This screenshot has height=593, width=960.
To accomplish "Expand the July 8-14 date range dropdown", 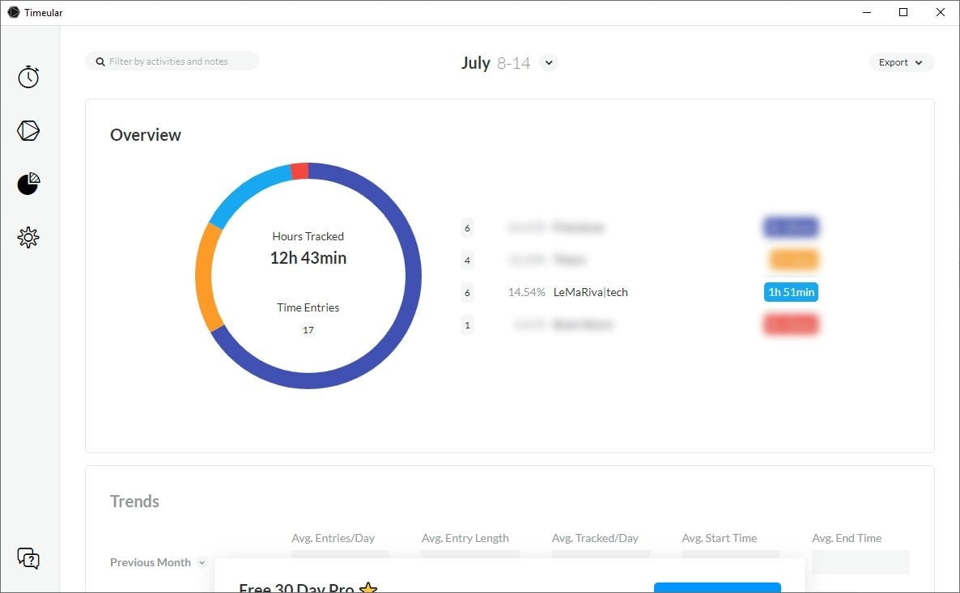I will (549, 62).
